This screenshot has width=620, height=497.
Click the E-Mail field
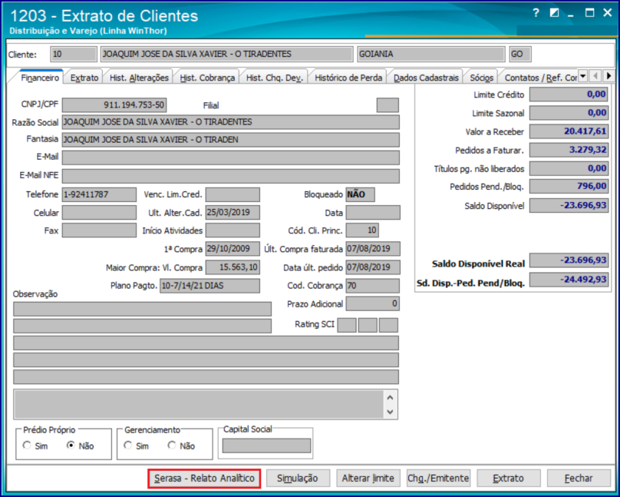point(230,157)
